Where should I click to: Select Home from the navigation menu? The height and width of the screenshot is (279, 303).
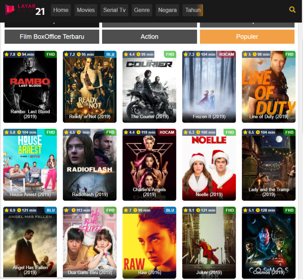(61, 10)
